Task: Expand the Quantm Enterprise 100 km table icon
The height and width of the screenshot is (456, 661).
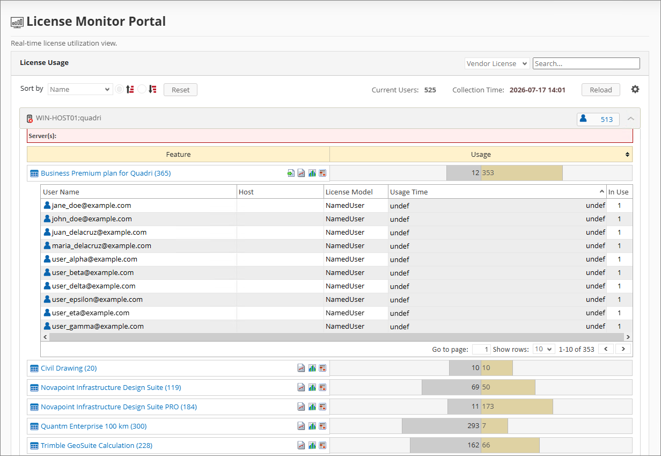Action: pyautogui.click(x=34, y=426)
